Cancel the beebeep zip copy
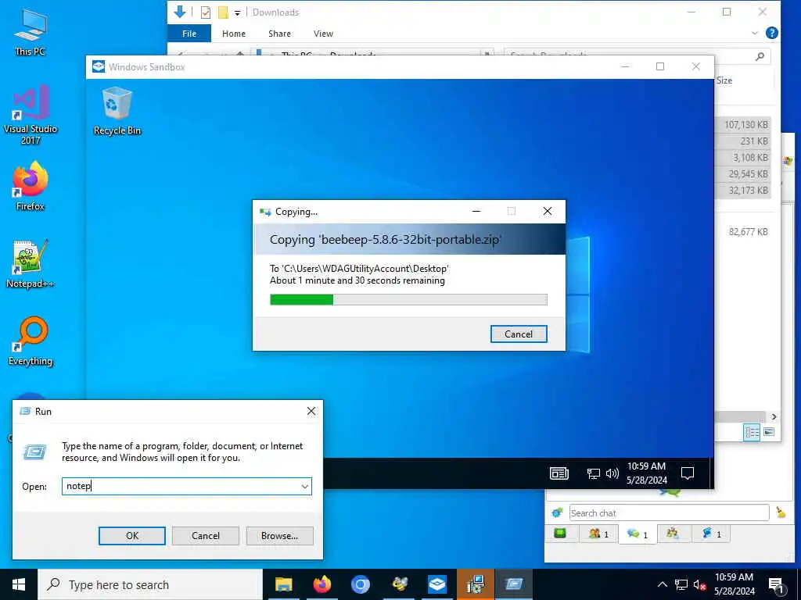The height and width of the screenshot is (600, 801). click(x=519, y=334)
